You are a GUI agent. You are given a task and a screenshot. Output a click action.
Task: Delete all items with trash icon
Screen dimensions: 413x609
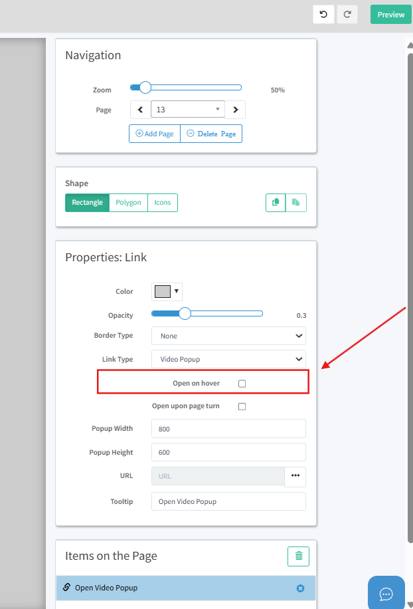pyautogui.click(x=298, y=556)
